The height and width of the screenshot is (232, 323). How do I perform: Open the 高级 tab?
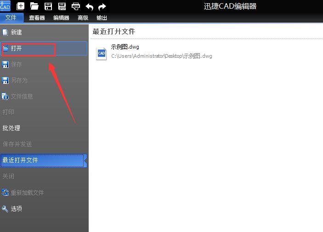tap(83, 18)
